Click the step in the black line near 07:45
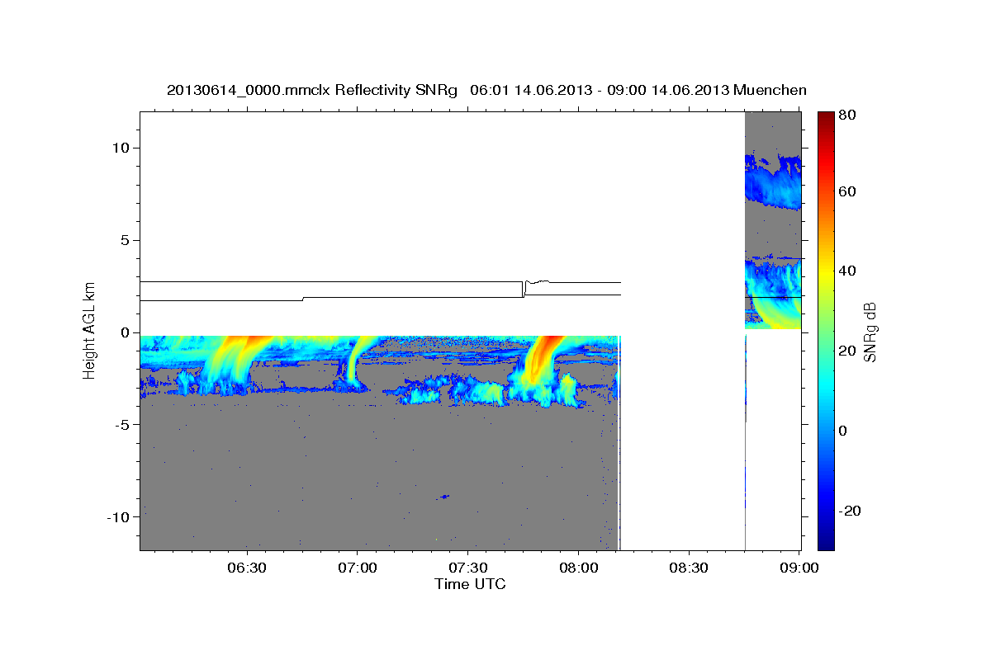 (524, 290)
